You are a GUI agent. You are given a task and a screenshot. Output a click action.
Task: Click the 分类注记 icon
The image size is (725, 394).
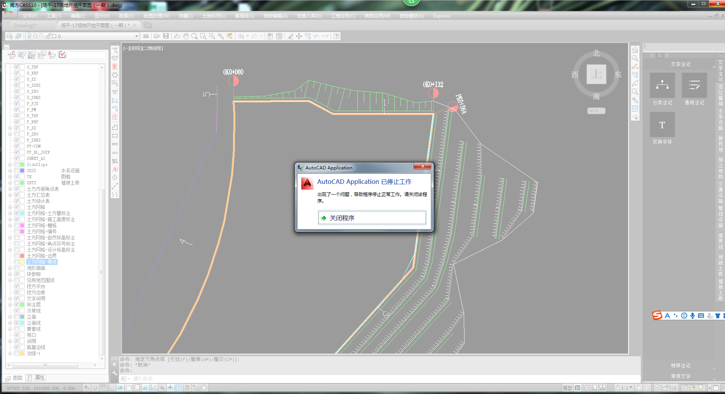point(662,86)
